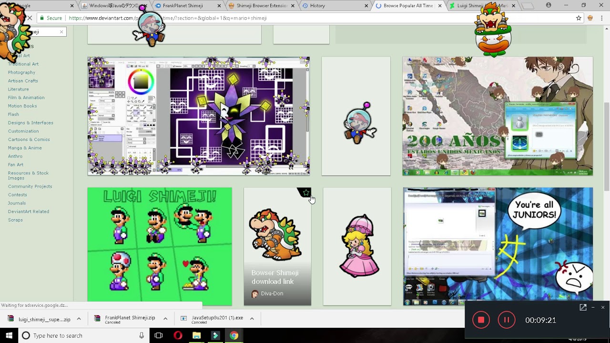
Task: Open the Journals category
Action: click(17, 203)
